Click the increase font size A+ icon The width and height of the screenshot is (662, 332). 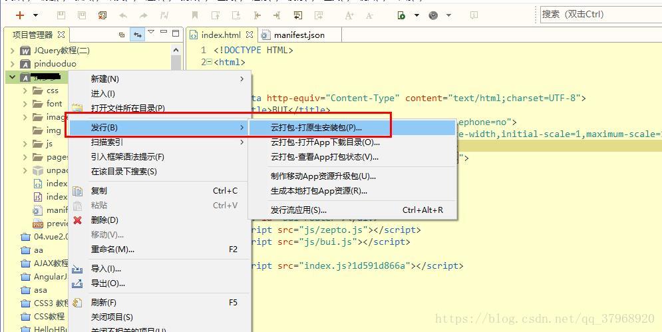point(349,15)
